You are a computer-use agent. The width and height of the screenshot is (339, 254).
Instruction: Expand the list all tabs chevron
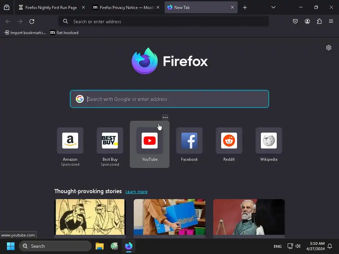tap(273, 7)
